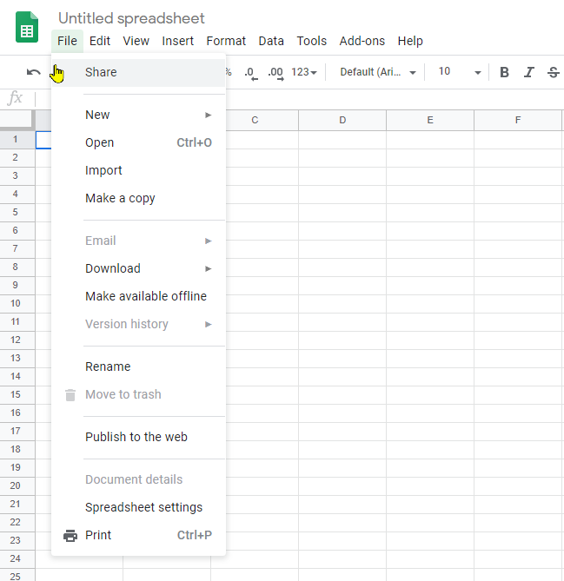The image size is (564, 581).
Task: Select Import in the File menu
Action: click(x=138, y=170)
